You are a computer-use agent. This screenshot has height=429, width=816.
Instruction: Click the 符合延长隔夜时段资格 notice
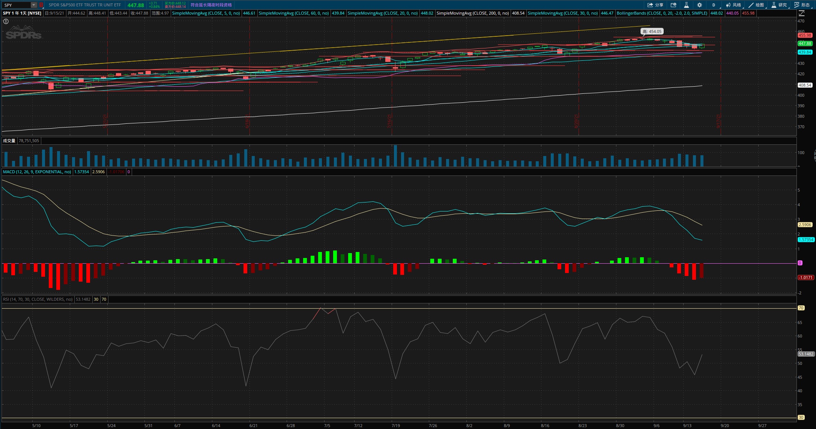tap(211, 5)
